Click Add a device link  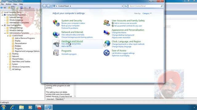(x=66, y=46)
